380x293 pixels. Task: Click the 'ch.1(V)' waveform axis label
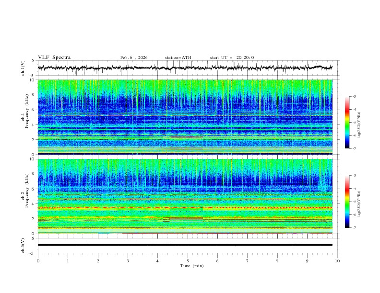23,68
